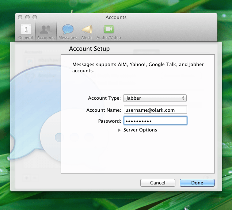The width and height of the screenshot is (232, 210).
Task: Click the Account Name text field
Action: click(155, 110)
